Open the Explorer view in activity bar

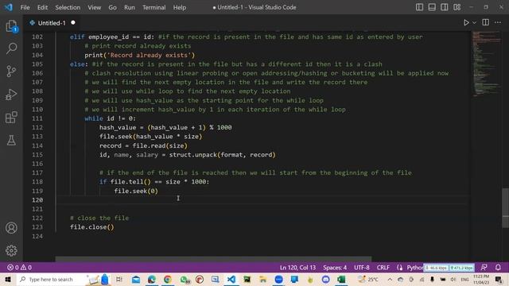click(11, 26)
